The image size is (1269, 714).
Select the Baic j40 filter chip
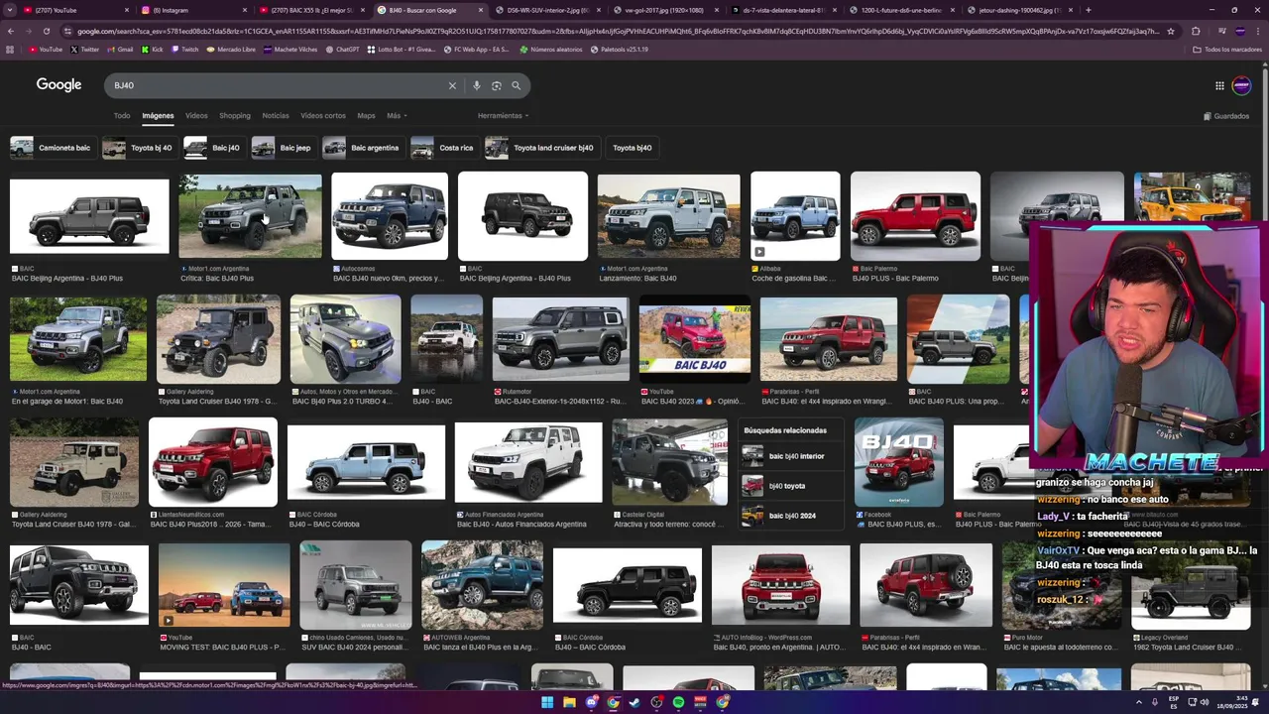point(213,148)
